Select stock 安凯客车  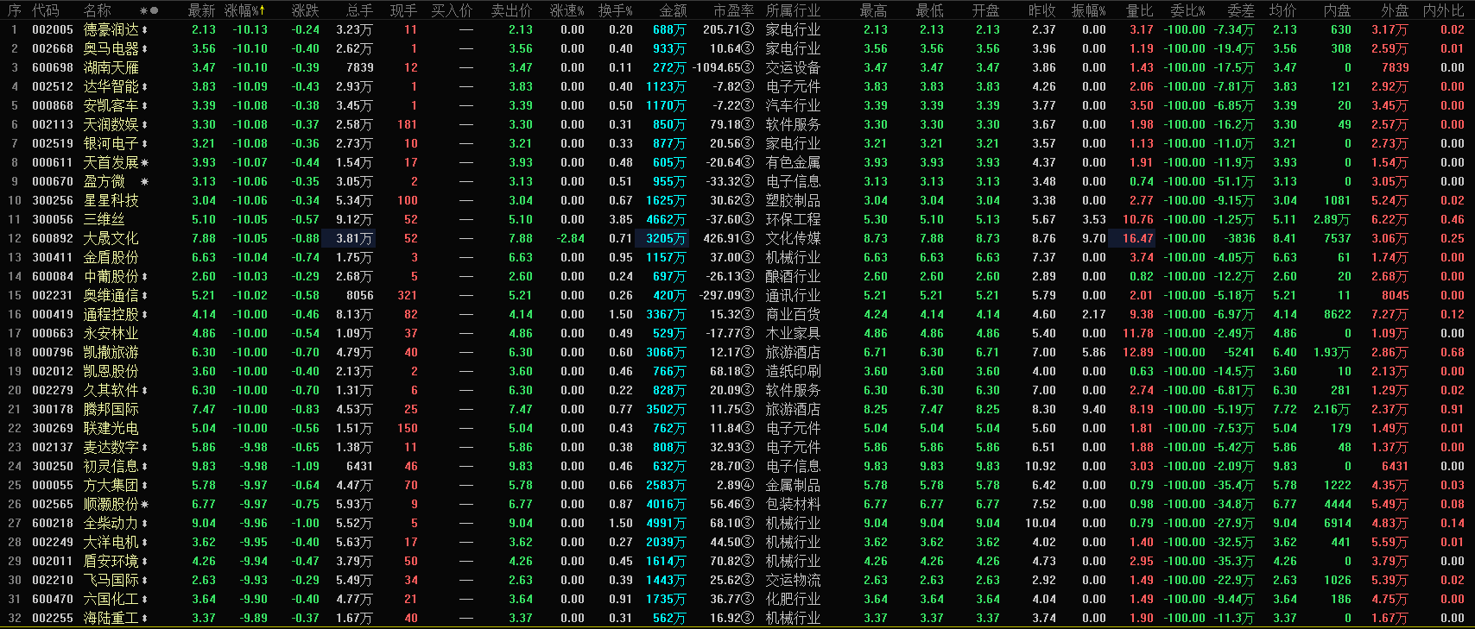111,105
